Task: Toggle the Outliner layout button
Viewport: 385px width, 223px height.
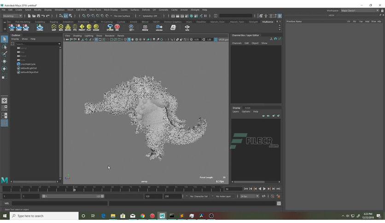Action: coord(5,123)
